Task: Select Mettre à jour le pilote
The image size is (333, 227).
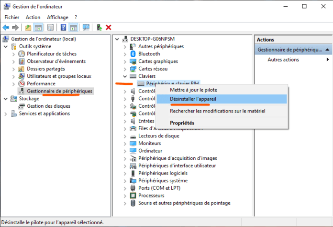Action: click(193, 89)
